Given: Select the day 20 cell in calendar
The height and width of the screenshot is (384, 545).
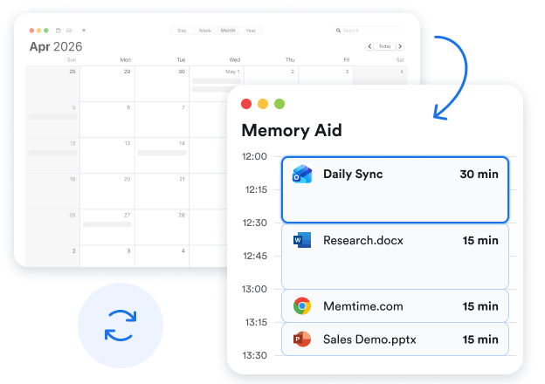Looking at the screenshot, I should click(107, 191).
